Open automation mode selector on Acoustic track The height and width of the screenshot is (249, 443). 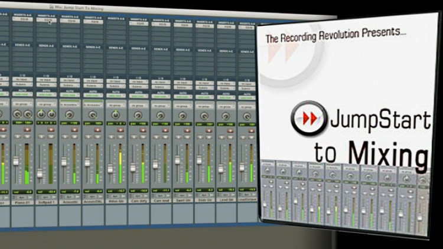click(70, 95)
